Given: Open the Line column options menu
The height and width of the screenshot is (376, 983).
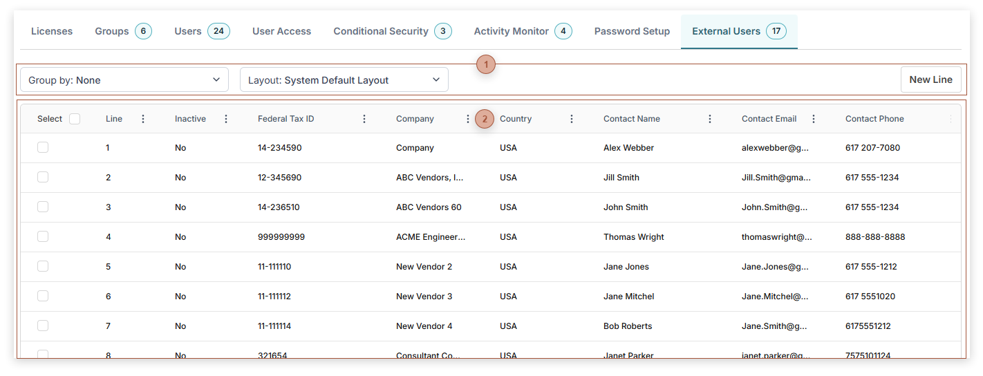Looking at the screenshot, I should pos(143,119).
